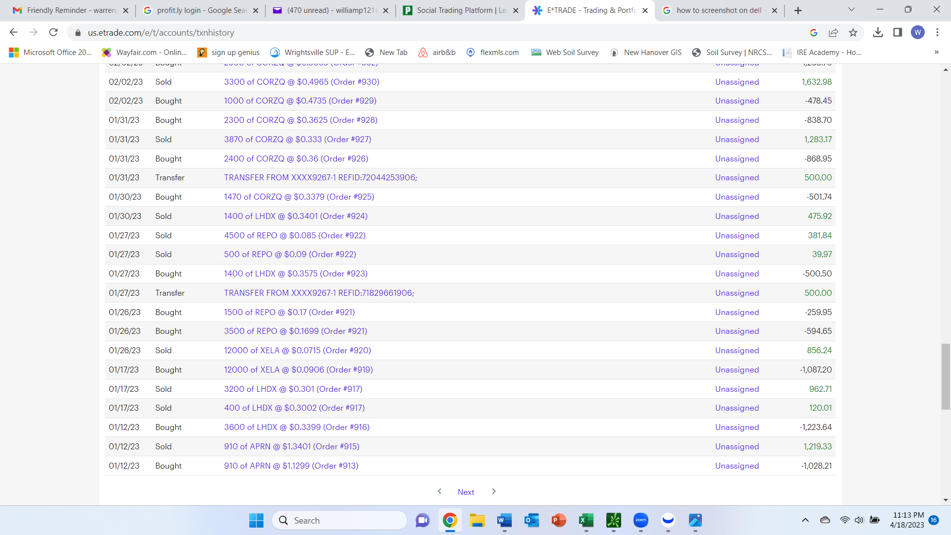
Task: Click Unassigned for Order #930 row
Action: 737,82
